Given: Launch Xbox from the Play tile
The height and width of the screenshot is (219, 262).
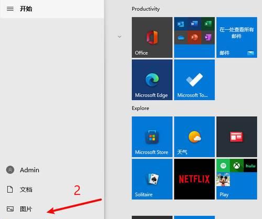Looking at the screenshot, I should [x=237, y=166].
